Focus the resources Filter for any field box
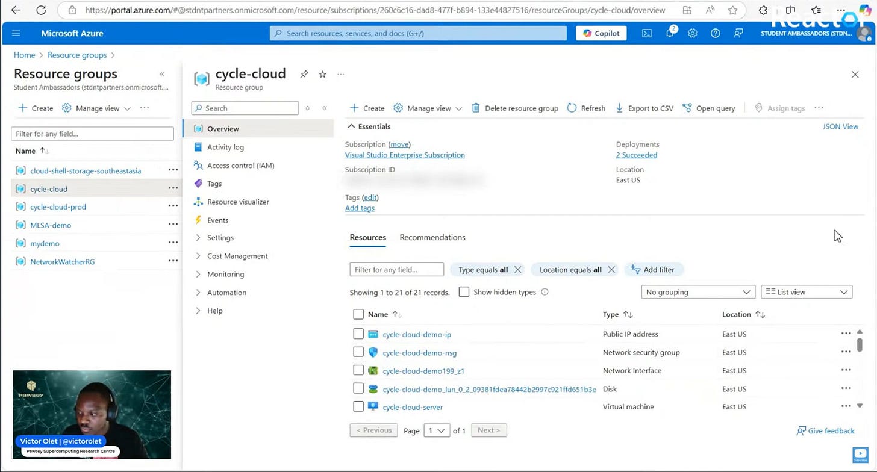Screen dimensions: 877x472 [396, 270]
